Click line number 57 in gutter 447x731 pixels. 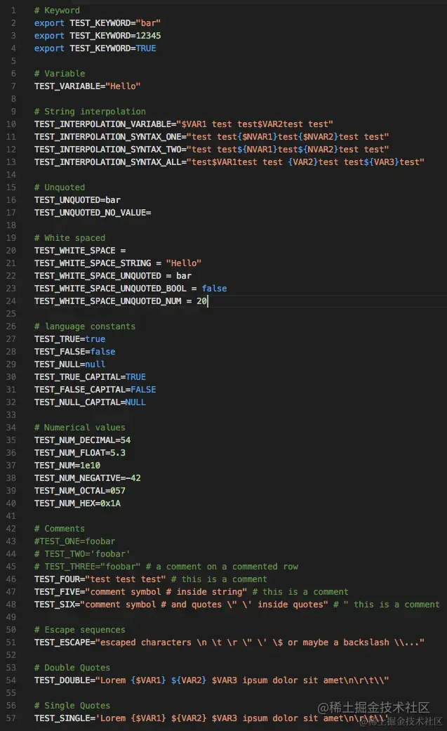[11, 718]
